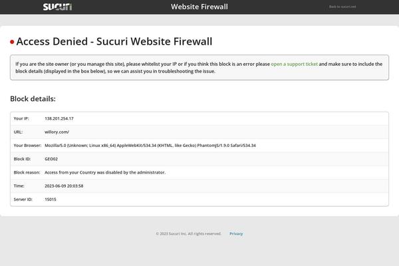Click the Sucuri logo in header
The width and height of the screenshot is (399, 266).
tap(57, 7)
